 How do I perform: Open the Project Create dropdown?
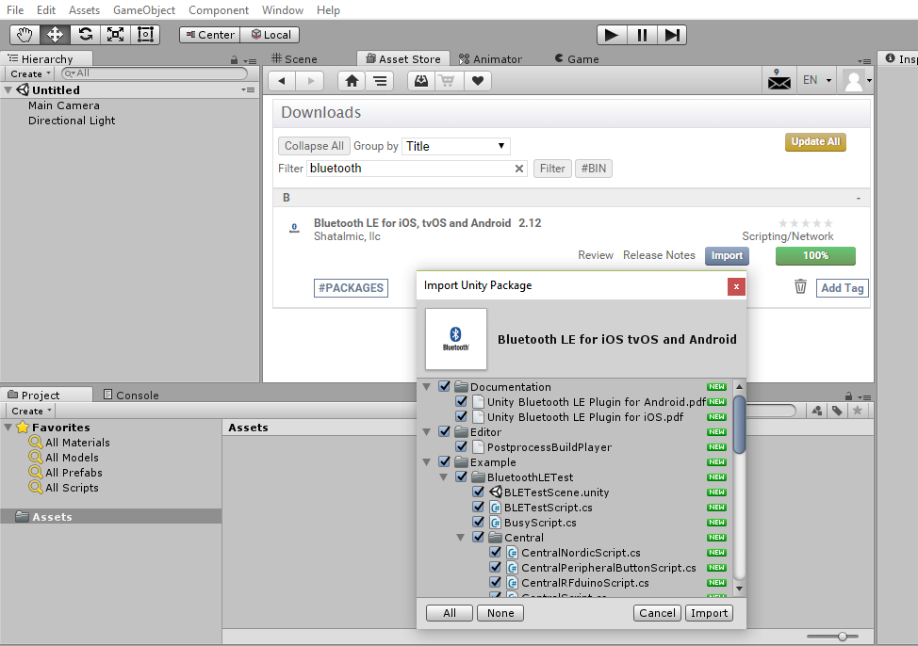[32, 411]
